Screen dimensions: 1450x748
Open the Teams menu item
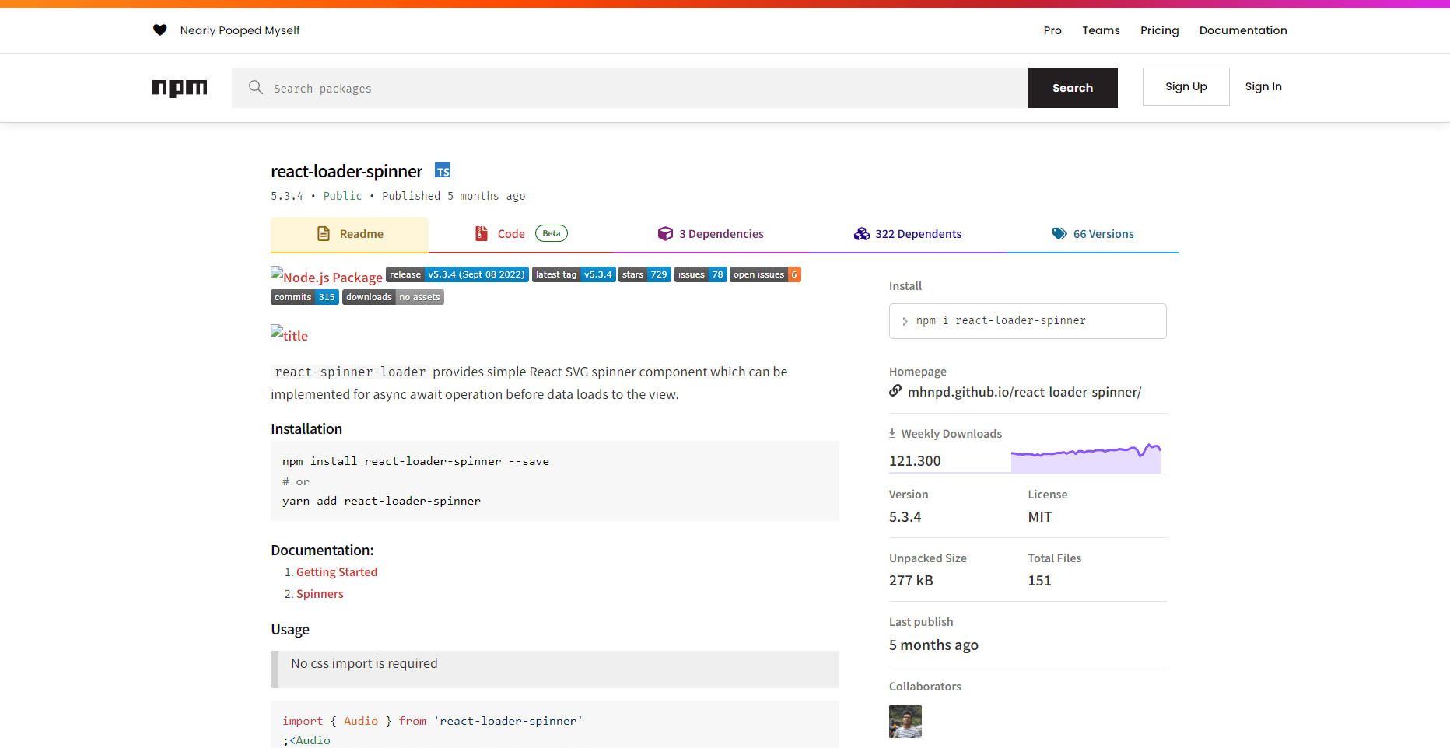[1102, 30]
